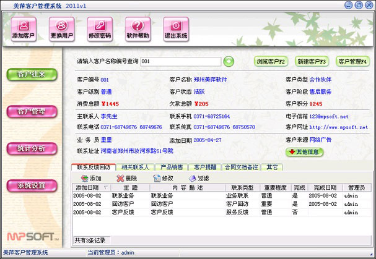Click the 浏览客户F2 button
Image resolution: width=376 pixels, height=259 pixels.
(x=271, y=62)
